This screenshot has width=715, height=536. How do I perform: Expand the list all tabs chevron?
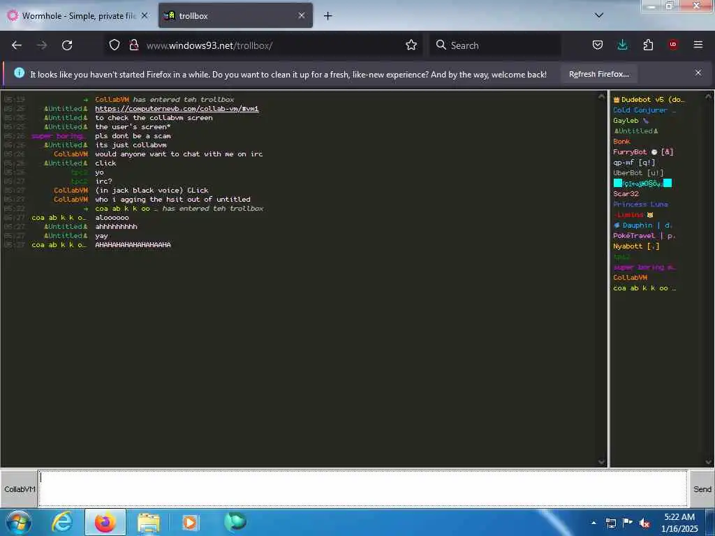click(x=599, y=15)
